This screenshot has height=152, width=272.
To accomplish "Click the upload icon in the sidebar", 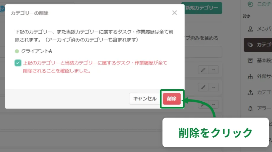I will 250,92.
